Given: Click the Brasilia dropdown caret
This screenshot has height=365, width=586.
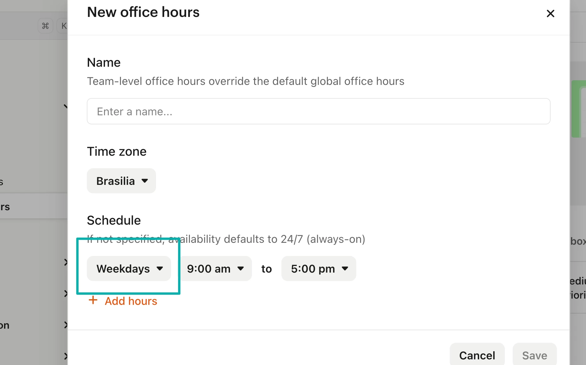Looking at the screenshot, I should 145,181.
